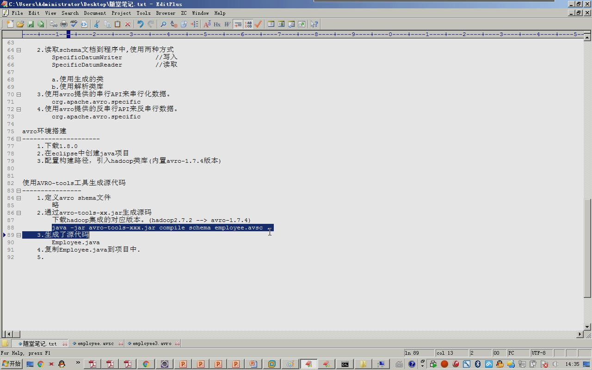Collapse the fold marker at line 83

[x=19, y=191]
